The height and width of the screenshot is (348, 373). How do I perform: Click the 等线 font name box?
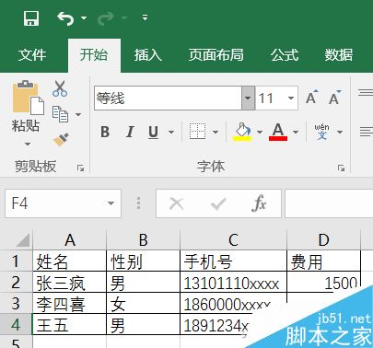click(168, 99)
